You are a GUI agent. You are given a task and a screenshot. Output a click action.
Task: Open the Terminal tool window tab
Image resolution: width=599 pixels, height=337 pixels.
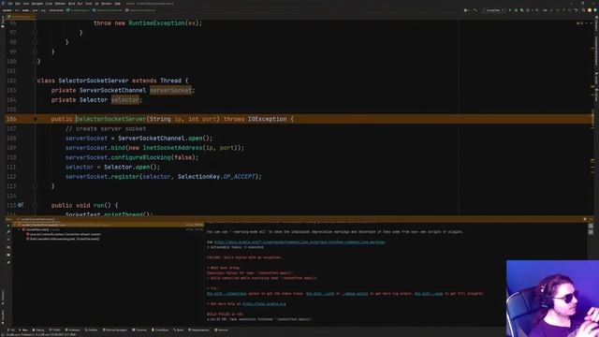click(139, 330)
